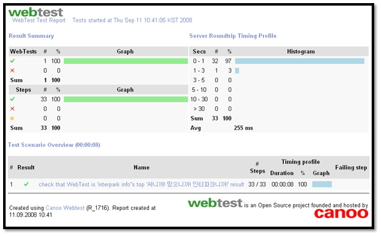Click the Steps section header
The width and height of the screenshot is (381, 236).
pos(24,90)
